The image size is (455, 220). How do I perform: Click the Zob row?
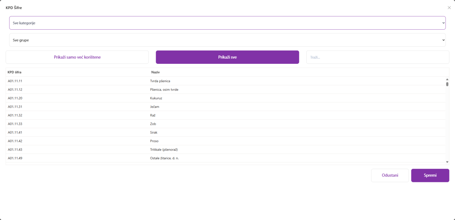[x=153, y=124]
